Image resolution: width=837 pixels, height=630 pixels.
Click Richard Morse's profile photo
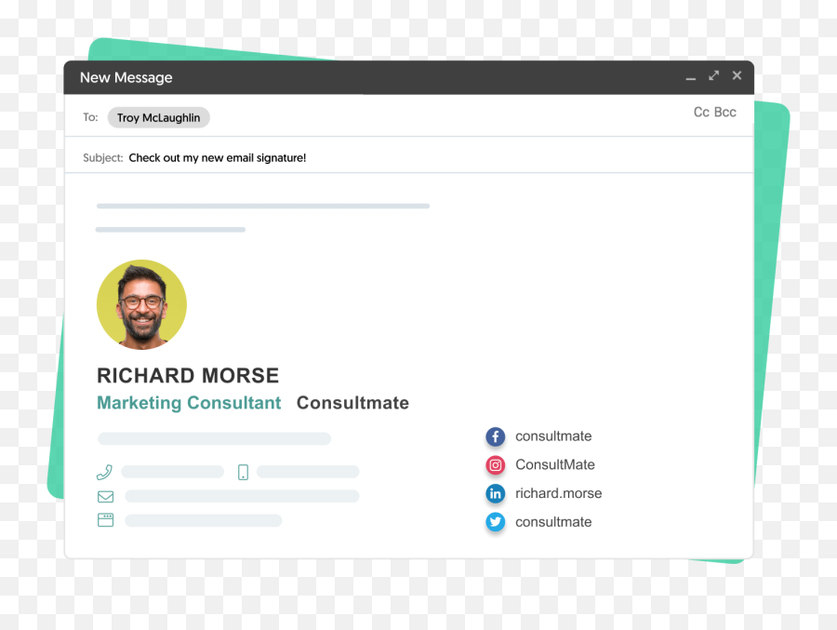tap(141, 304)
